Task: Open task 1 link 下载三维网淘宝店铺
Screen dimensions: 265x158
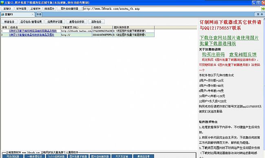Action: [33, 31]
